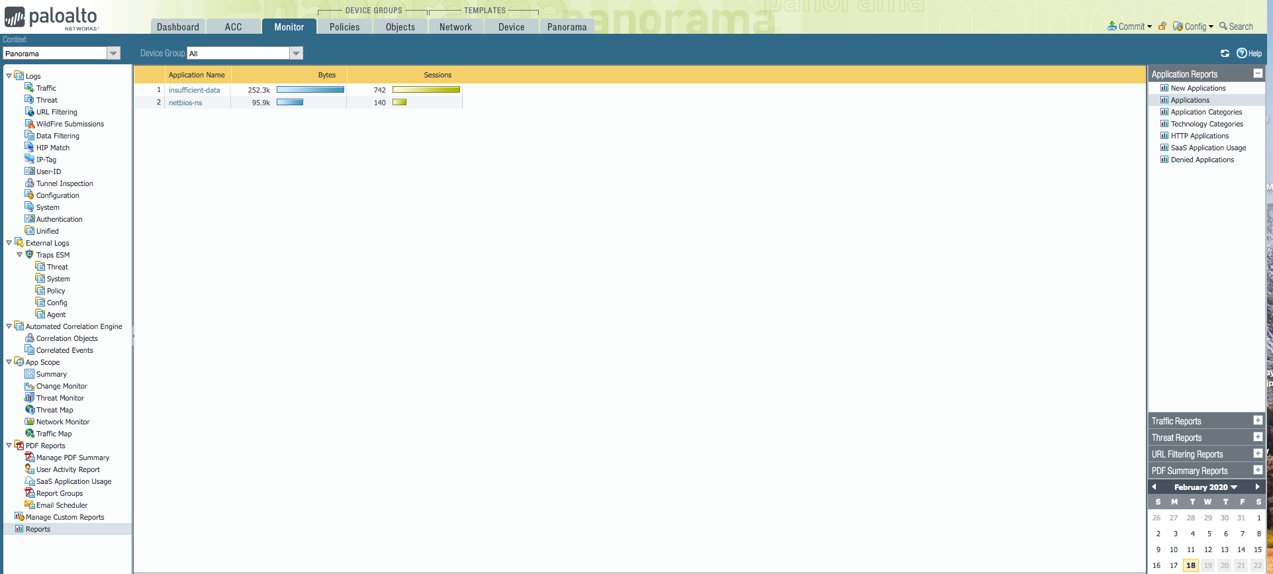Select the Application Categories report

1206,112
